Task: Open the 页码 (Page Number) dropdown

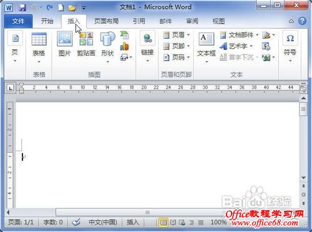Action: [177, 57]
